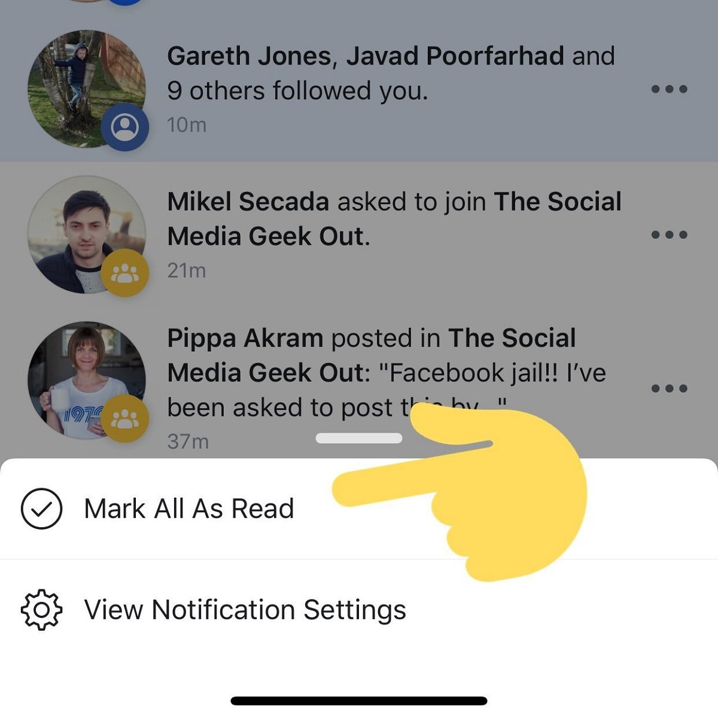
Task: Tap the blue follower badge icon
Action: (x=124, y=127)
